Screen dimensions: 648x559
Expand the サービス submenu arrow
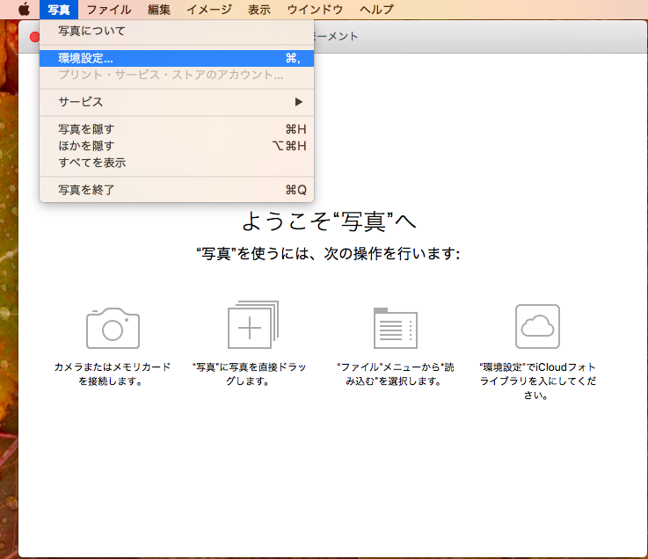tap(298, 102)
